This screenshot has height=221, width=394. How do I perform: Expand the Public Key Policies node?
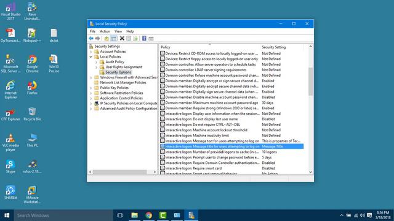tap(91, 88)
